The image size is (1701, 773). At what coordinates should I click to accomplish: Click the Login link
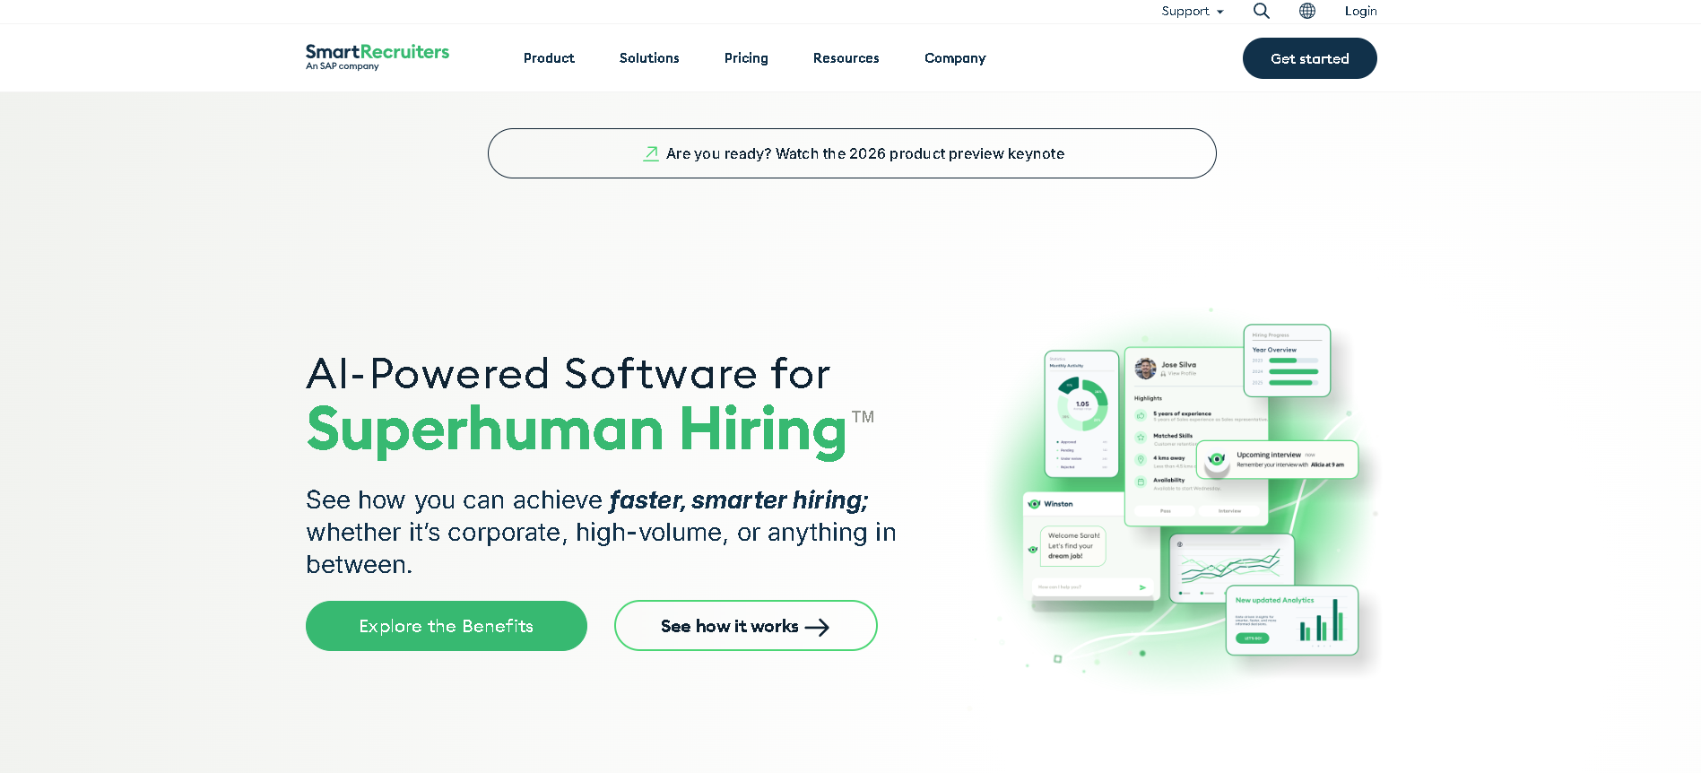1360,11
